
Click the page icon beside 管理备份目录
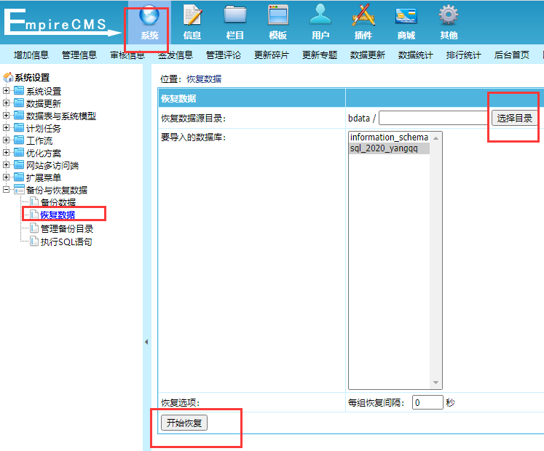coord(34,228)
